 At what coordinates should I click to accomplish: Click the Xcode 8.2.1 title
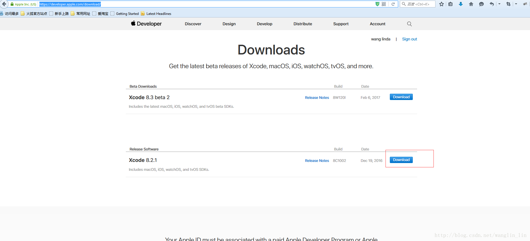click(x=143, y=160)
